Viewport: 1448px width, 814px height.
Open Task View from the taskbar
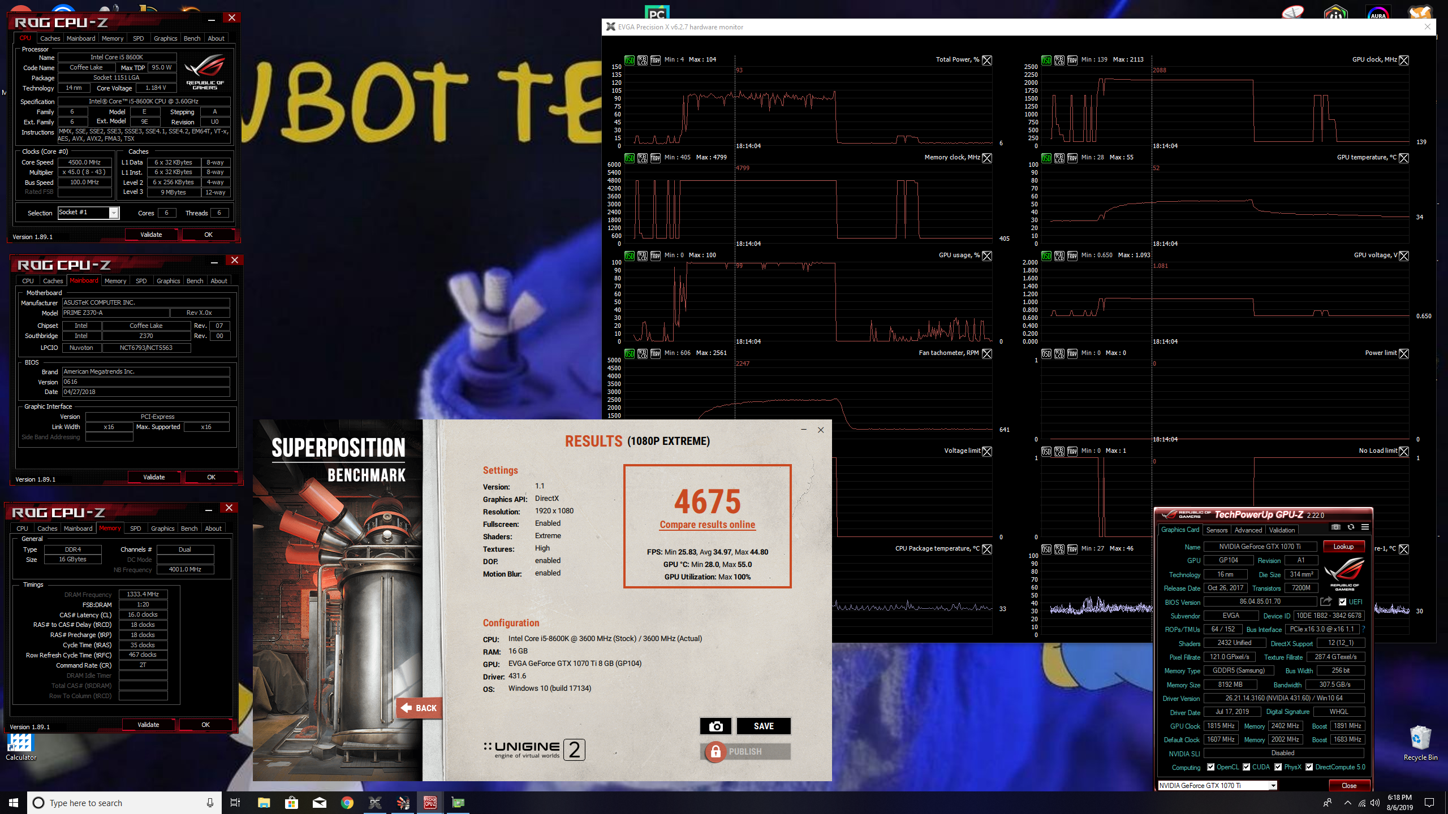(235, 803)
